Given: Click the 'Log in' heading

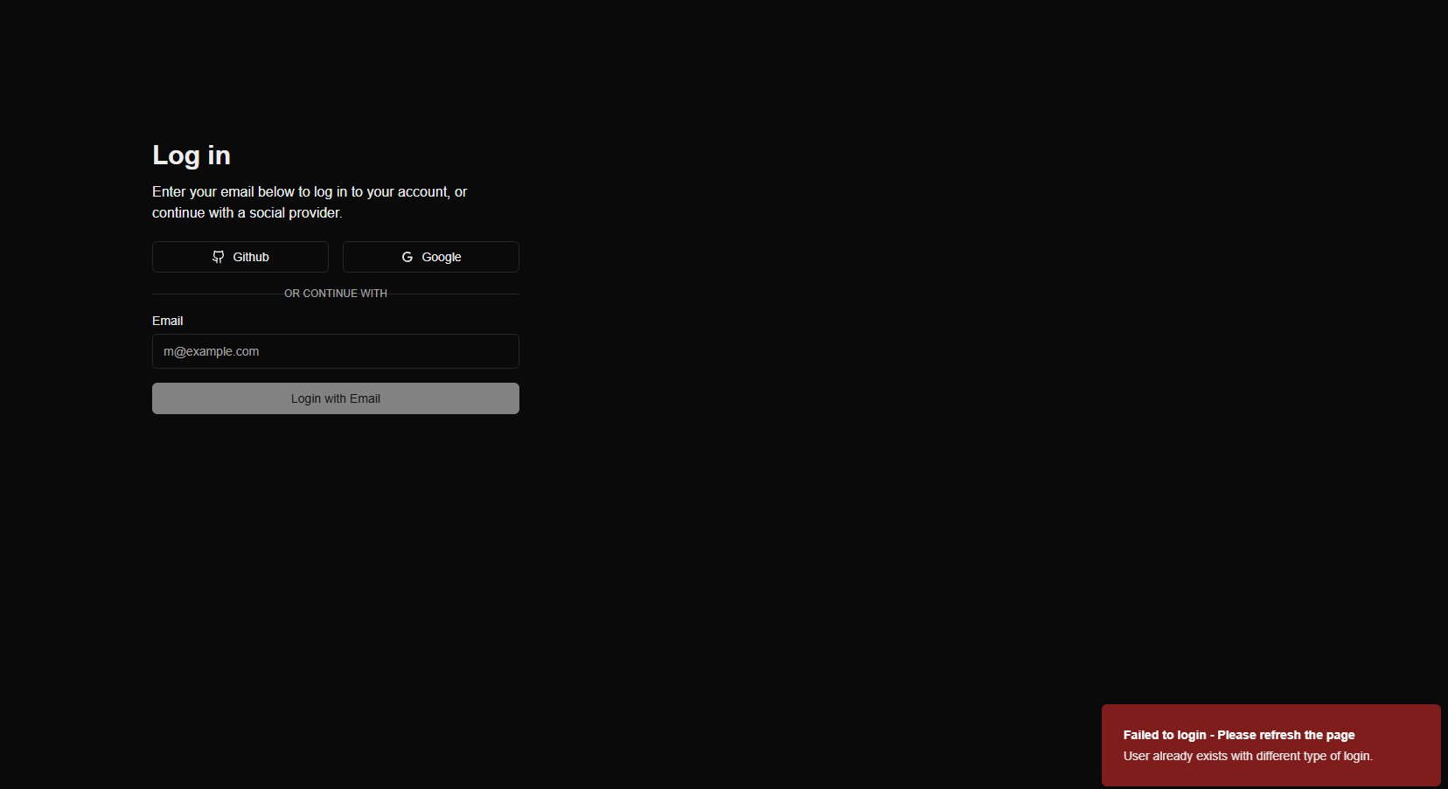Looking at the screenshot, I should pyautogui.click(x=191, y=156).
